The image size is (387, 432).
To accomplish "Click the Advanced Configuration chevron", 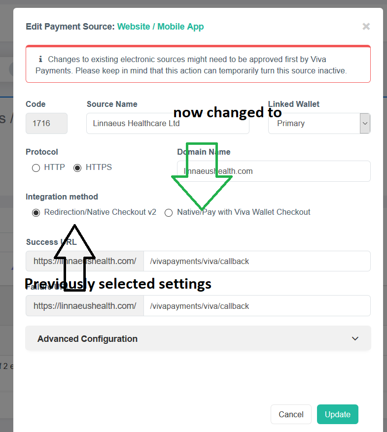I will (355, 338).
